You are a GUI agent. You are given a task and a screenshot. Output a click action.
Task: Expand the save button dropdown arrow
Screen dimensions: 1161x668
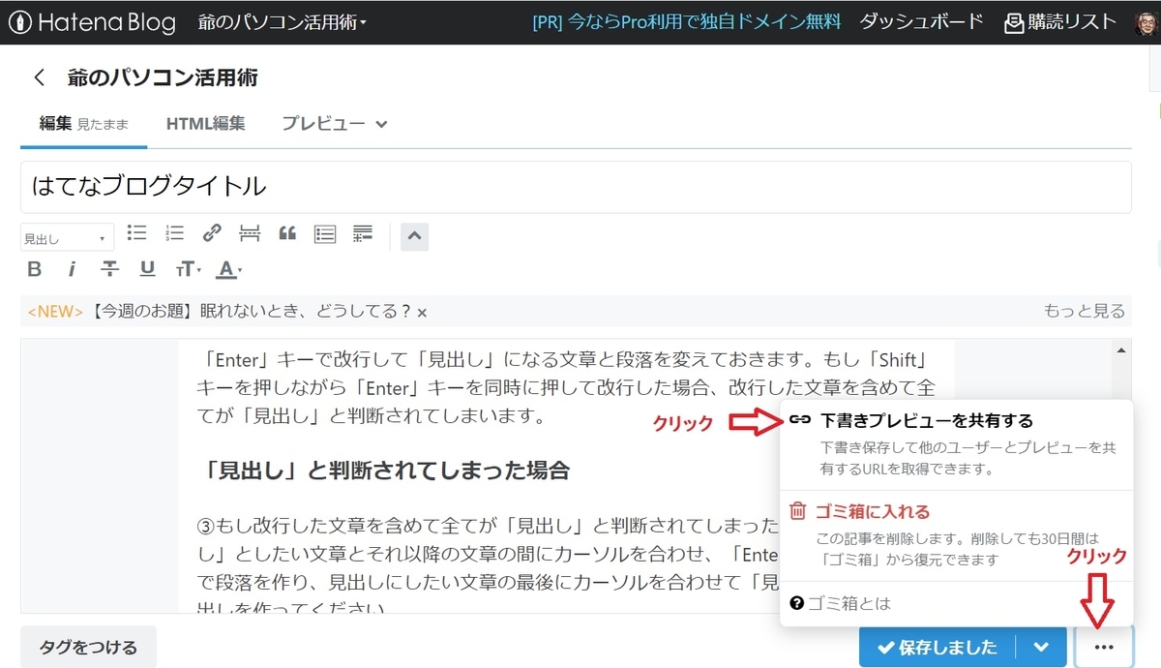pos(1042,647)
